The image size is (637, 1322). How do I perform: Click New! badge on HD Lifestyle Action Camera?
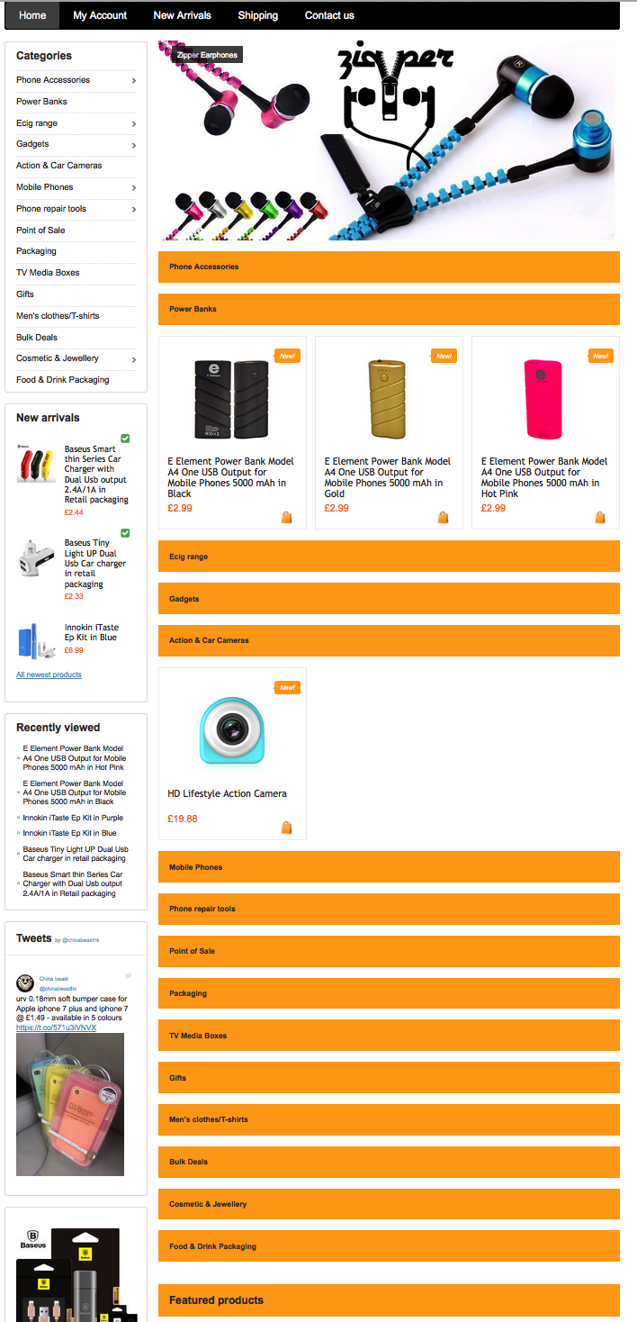tap(287, 687)
